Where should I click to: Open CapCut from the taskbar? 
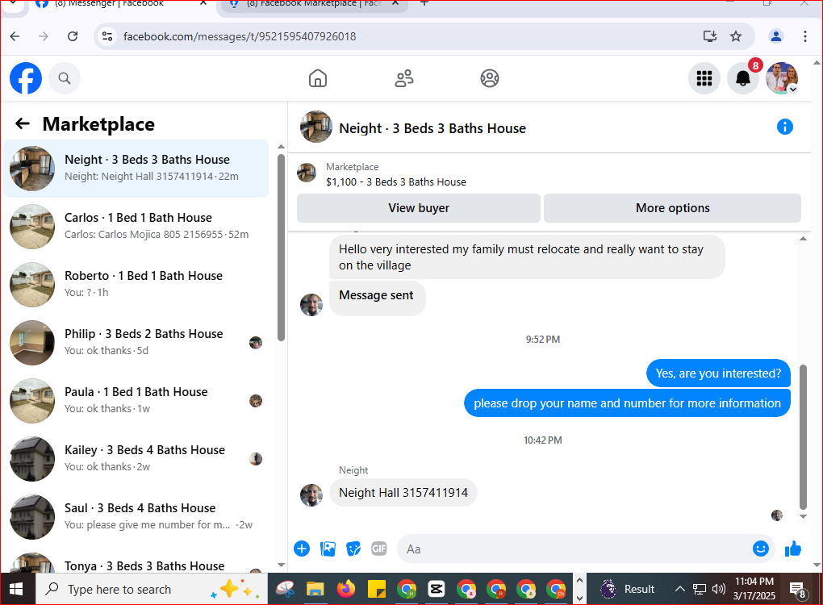coord(436,589)
